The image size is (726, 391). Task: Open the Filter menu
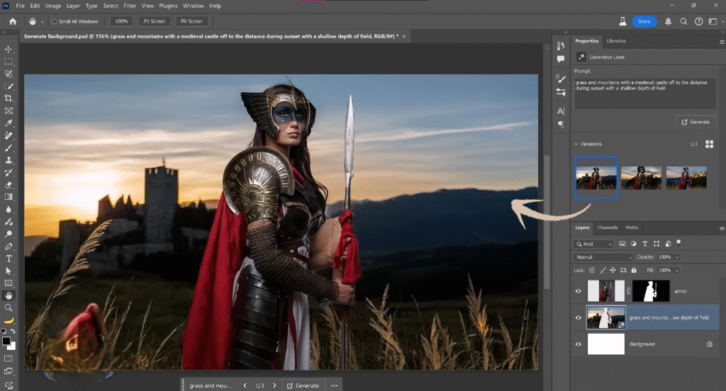(130, 6)
